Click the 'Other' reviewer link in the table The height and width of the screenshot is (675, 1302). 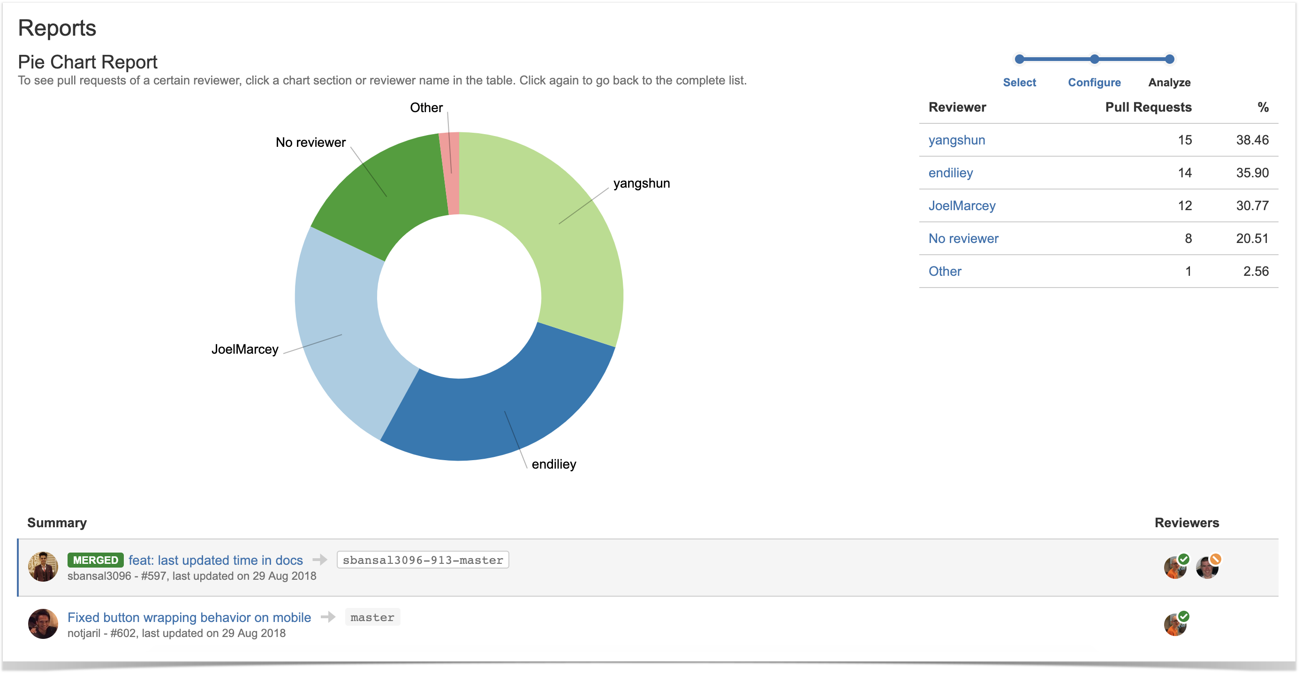[944, 271]
